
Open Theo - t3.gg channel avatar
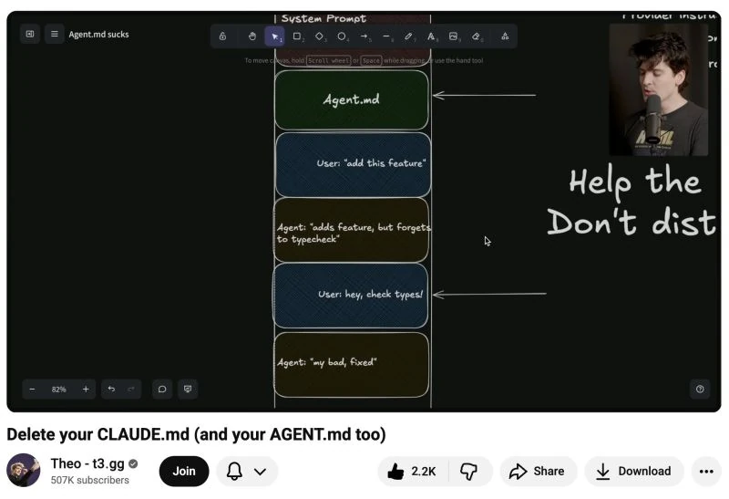coord(24,470)
